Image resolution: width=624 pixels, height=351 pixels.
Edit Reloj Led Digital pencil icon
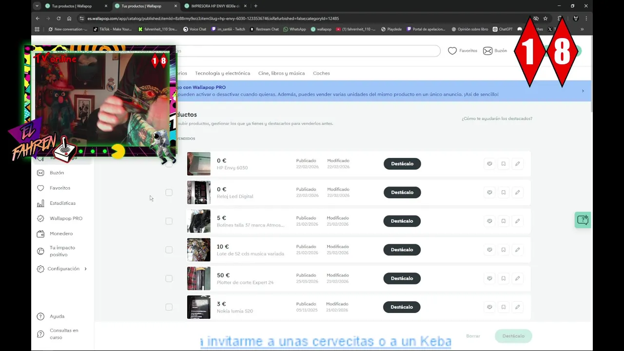click(x=517, y=193)
